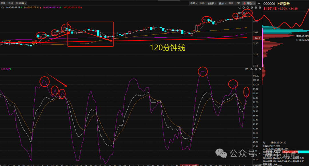Click the J:11.047 value in the KDJ panel
309x166 pixels.
[5, 69]
